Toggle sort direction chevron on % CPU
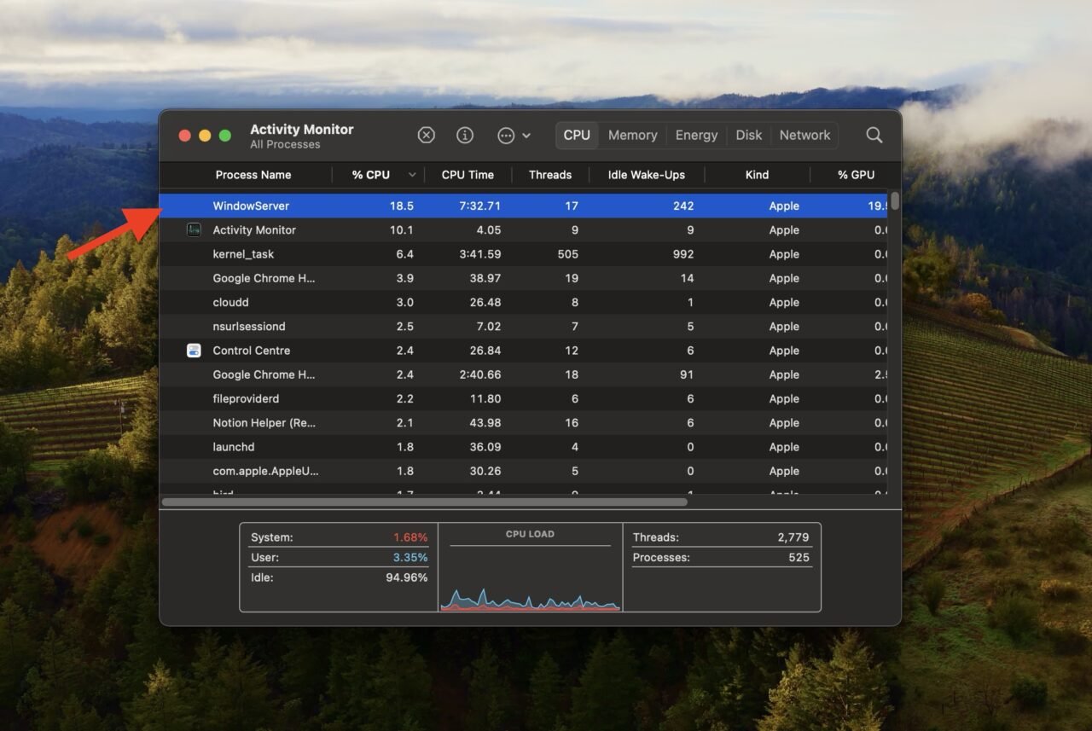The image size is (1092, 731). click(x=412, y=175)
